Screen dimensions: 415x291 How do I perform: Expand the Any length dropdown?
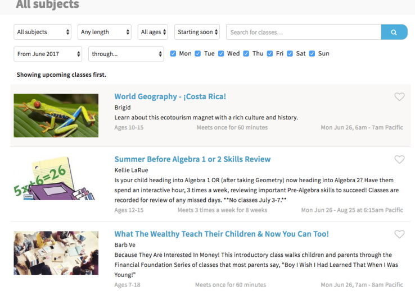(x=105, y=32)
